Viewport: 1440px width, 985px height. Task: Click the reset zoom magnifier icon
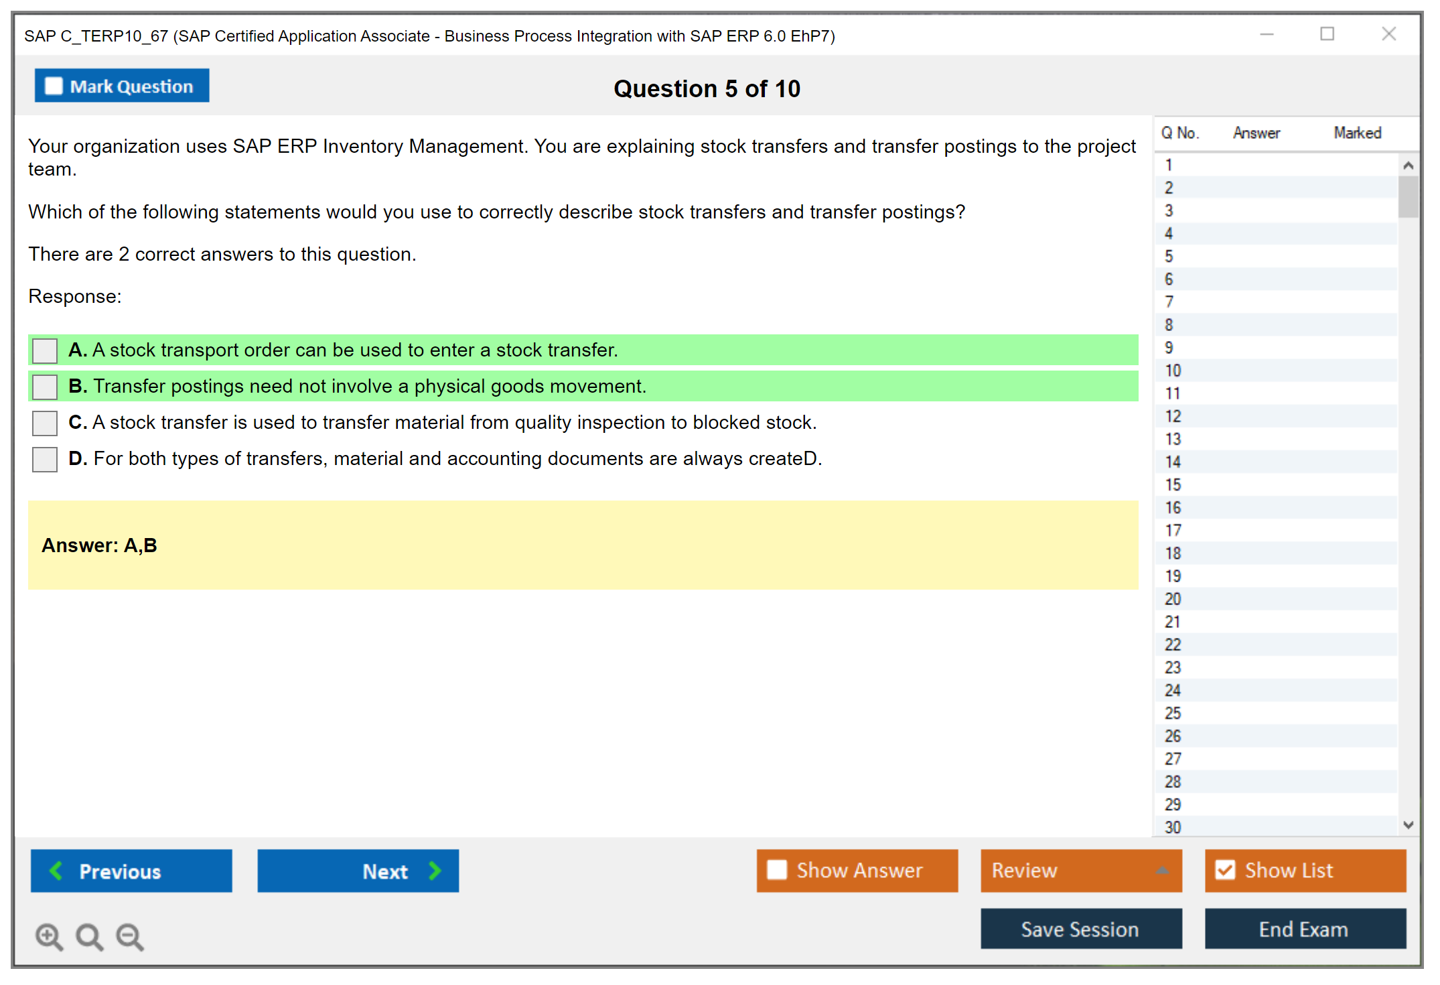click(89, 936)
